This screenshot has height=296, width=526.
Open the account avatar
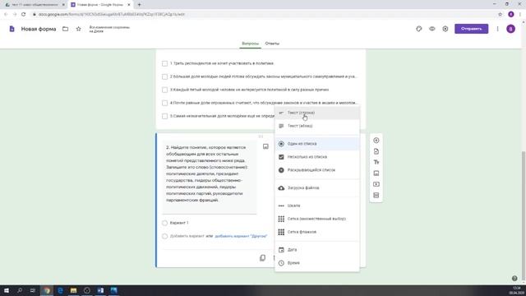coord(510,29)
